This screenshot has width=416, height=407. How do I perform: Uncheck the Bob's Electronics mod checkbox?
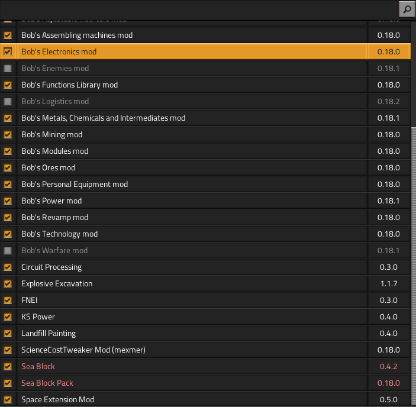click(x=8, y=52)
